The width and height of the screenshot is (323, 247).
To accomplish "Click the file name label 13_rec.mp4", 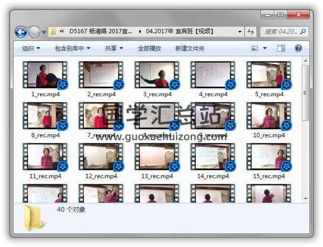I will click(157, 176).
